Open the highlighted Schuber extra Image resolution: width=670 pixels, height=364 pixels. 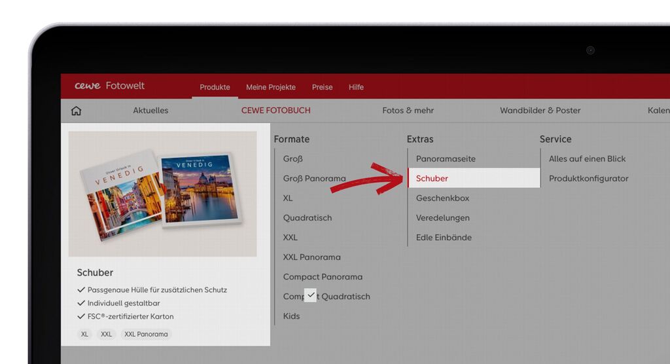coord(474,178)
